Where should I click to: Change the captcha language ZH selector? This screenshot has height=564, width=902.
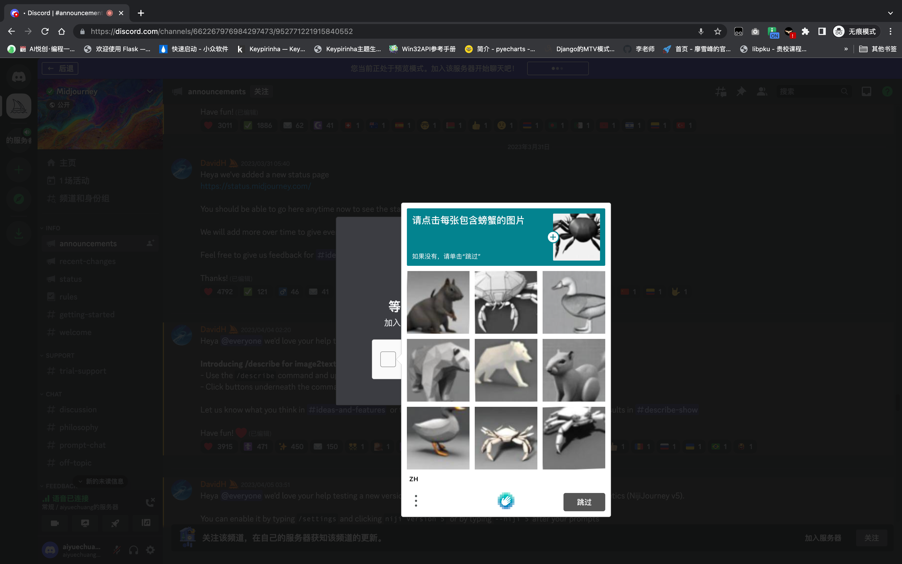coord(414,479)
